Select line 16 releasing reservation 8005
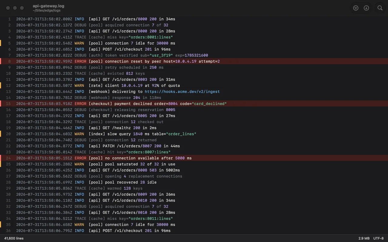This screenshot has width=388, height=242. point(194,110)
